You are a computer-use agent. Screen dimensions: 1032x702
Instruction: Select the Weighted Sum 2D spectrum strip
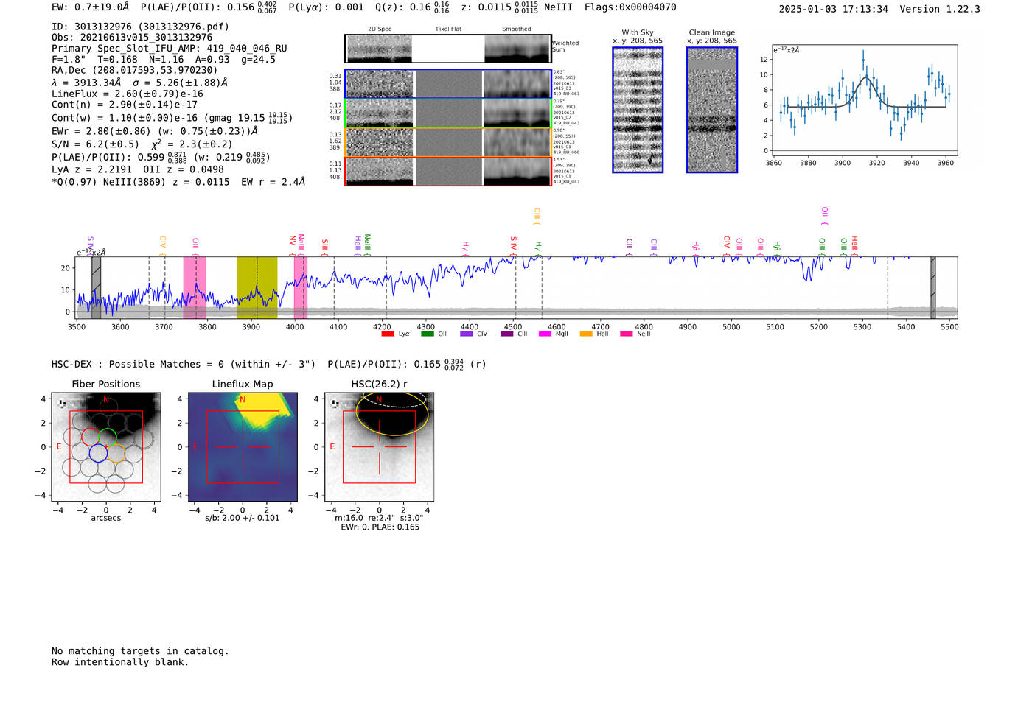click(447, 49)
